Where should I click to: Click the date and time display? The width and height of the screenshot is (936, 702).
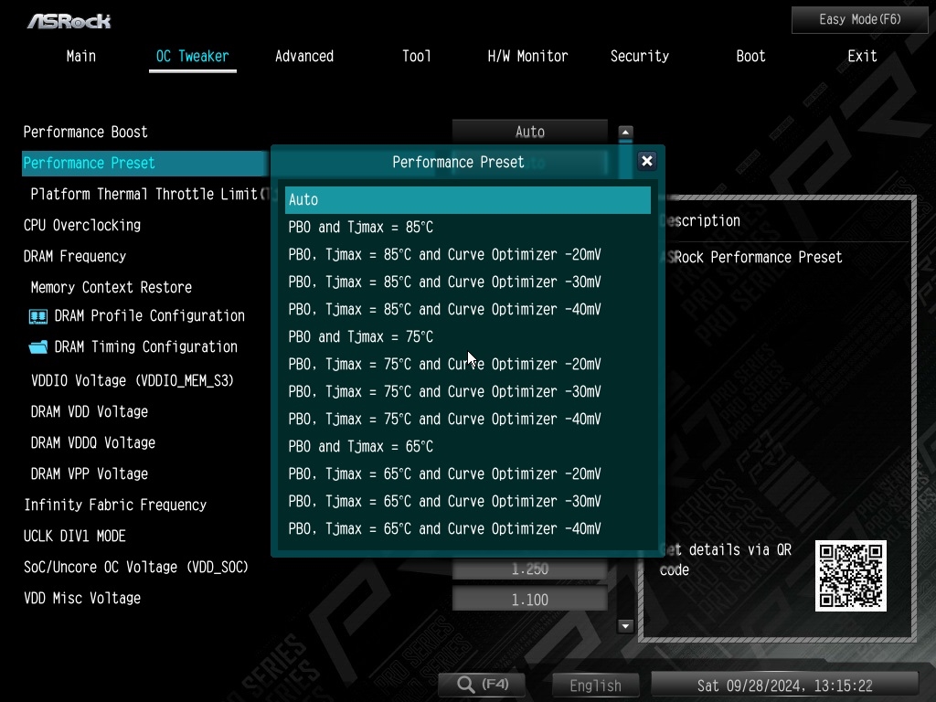click(784, 686)
